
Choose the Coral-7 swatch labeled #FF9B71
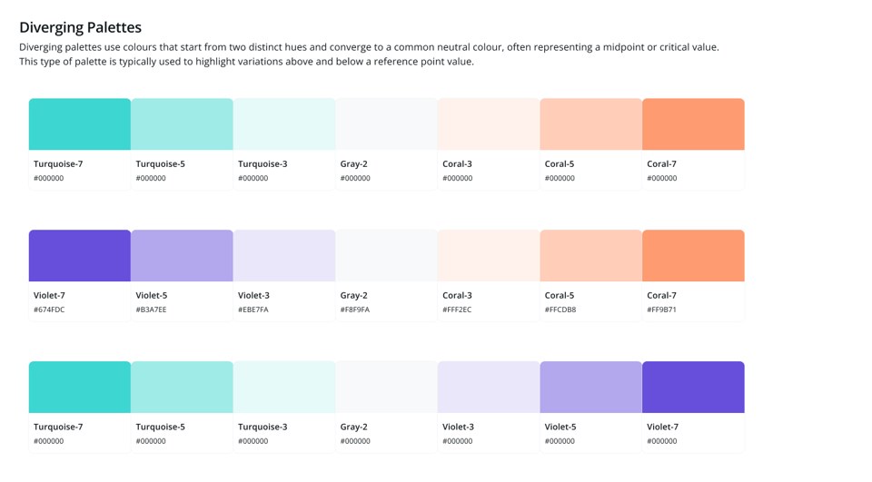click(693, 255)
